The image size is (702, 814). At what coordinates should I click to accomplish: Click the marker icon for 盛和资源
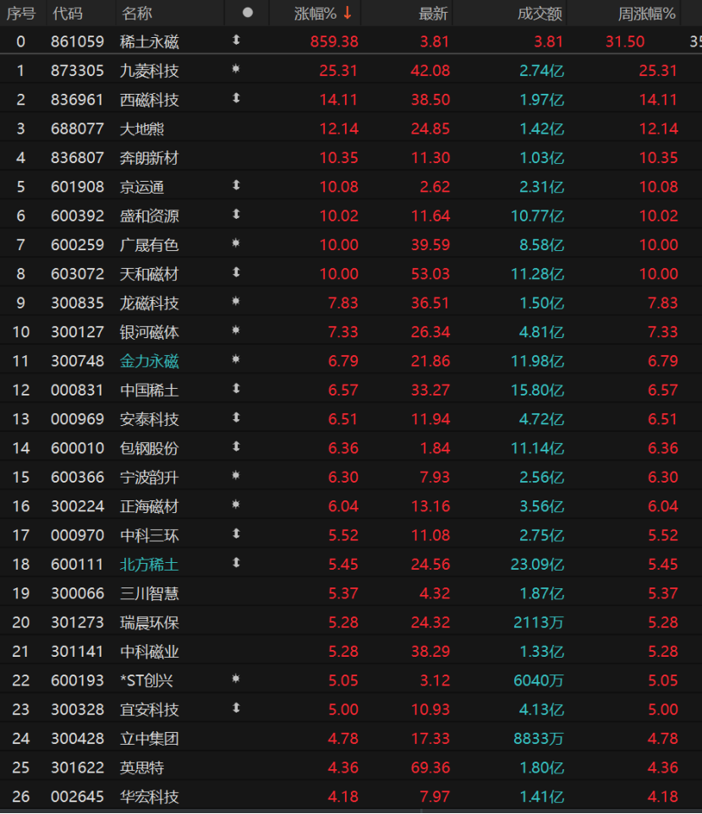(x=237, y=215)
